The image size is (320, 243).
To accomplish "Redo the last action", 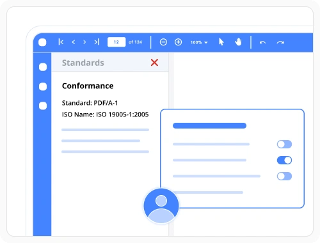I will (x=280, y=42).
